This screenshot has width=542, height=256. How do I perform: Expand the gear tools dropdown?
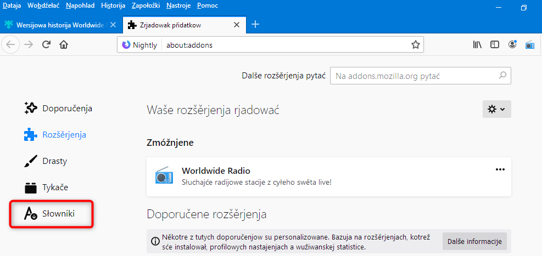pos(496,109)
